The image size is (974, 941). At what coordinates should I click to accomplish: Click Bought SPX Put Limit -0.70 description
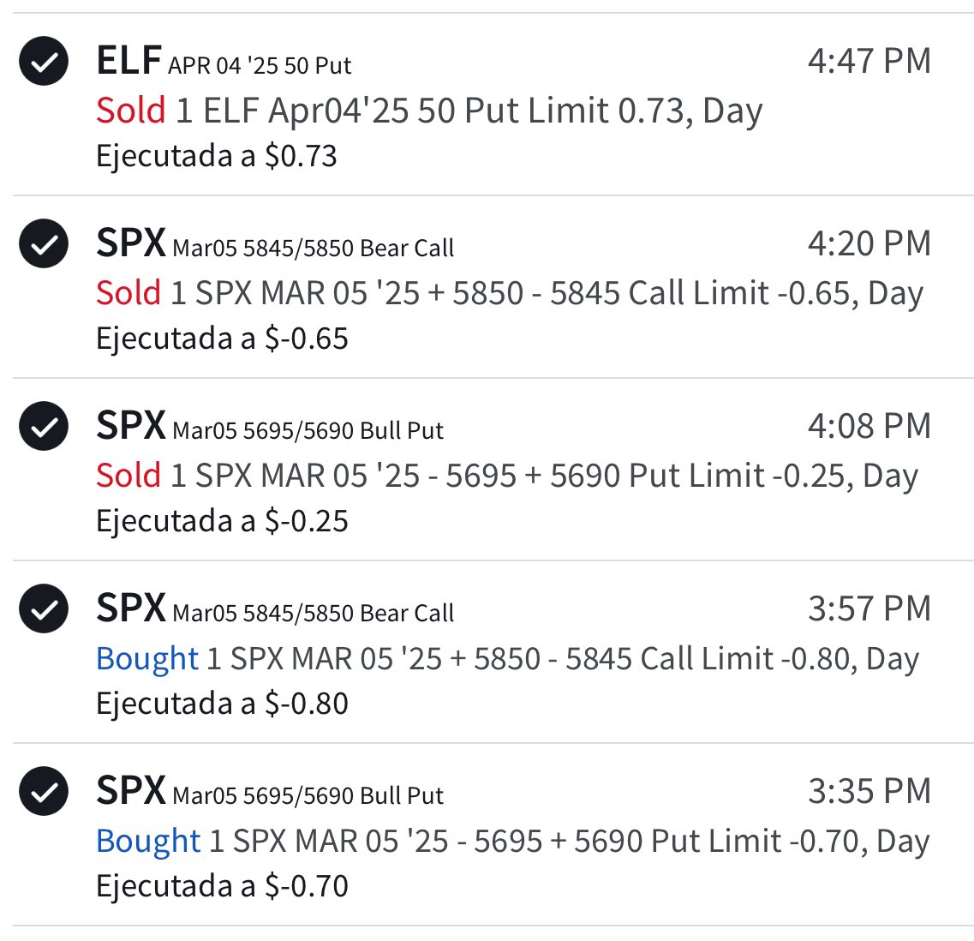pos(513,842)
